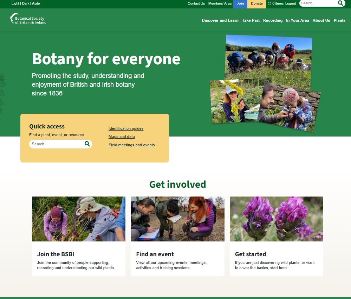Click the text 'Find a plant, event, or resource...'

(58, 135)
